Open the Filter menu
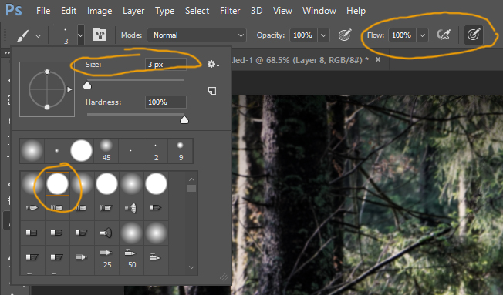 (230, 11)
